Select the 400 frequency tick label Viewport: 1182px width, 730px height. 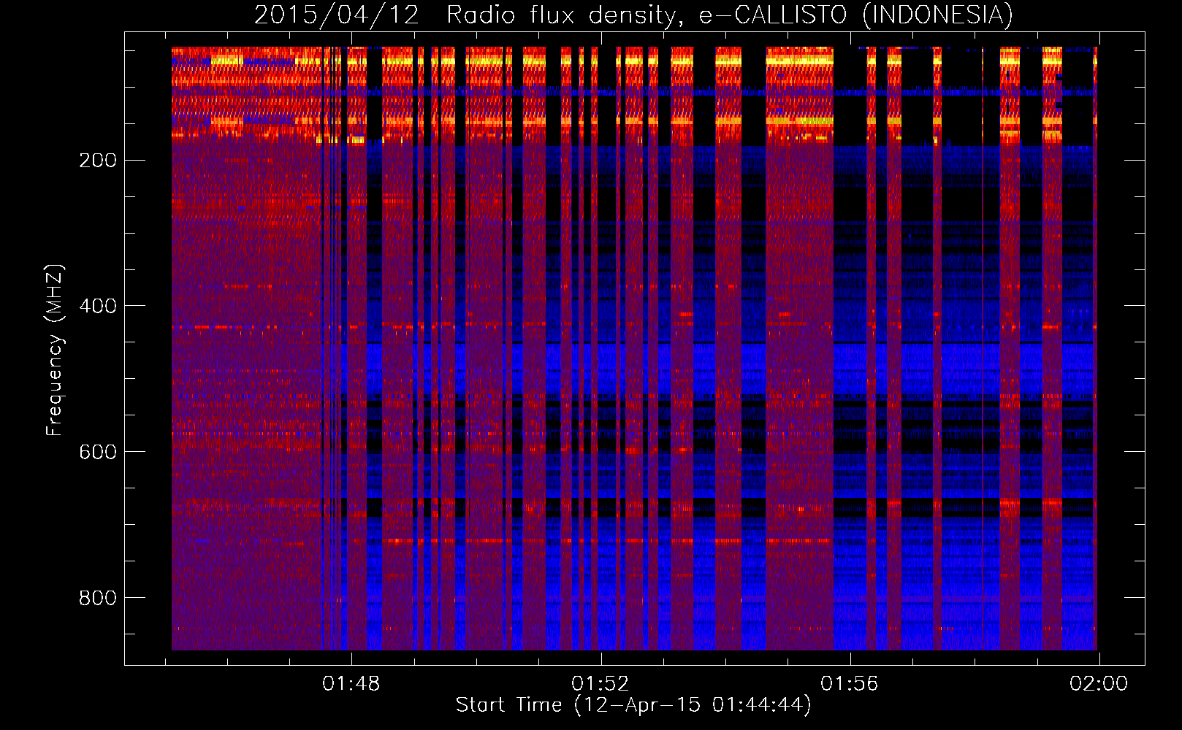pyautogui.click(x=97, y=306)
